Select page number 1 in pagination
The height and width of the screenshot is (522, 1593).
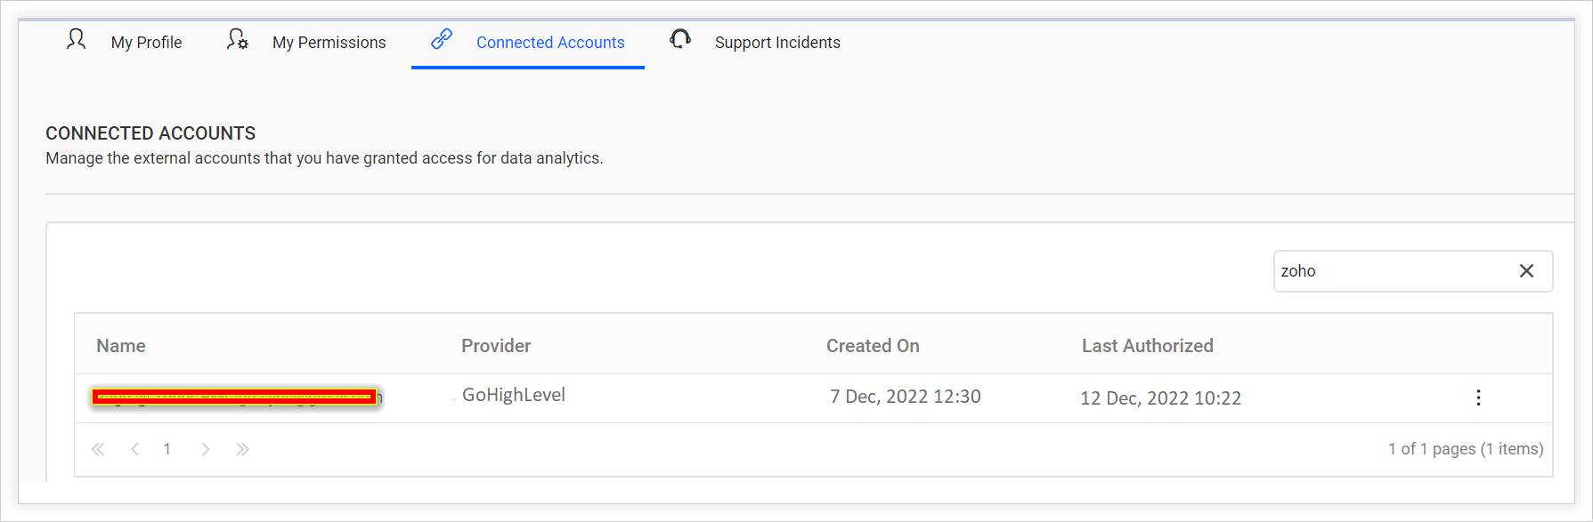(167, 449)
